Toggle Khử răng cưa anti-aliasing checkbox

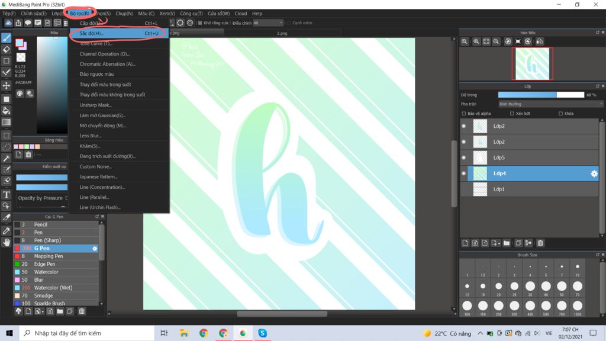click(200, 23)
